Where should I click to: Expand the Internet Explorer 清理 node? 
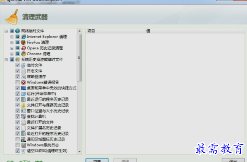point(12,37)
